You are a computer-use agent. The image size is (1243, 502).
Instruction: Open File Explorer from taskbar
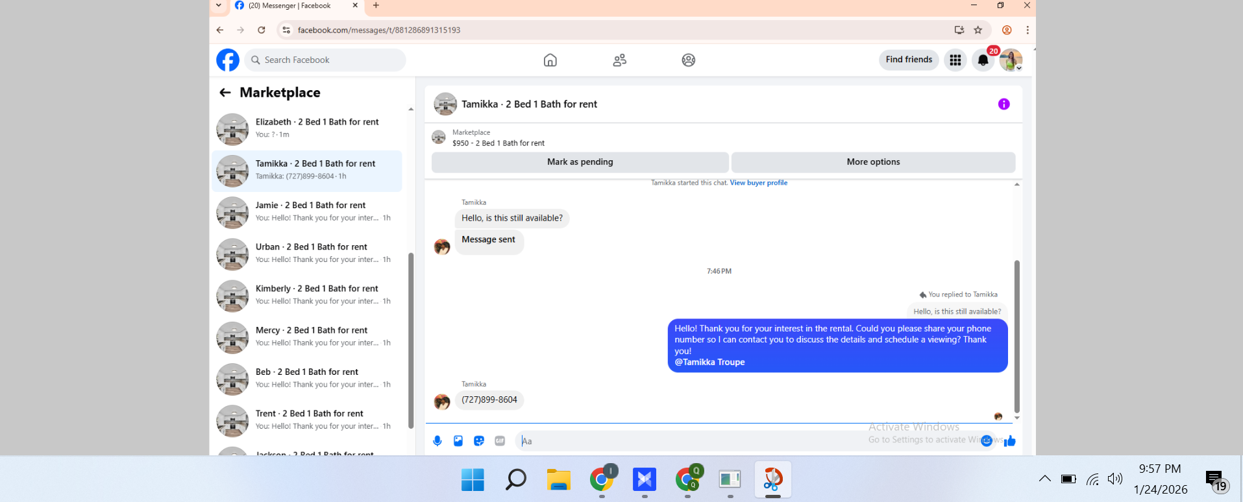(558, 480)
